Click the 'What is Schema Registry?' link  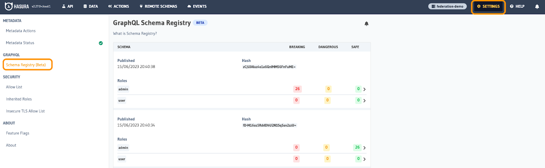(135, 34)
